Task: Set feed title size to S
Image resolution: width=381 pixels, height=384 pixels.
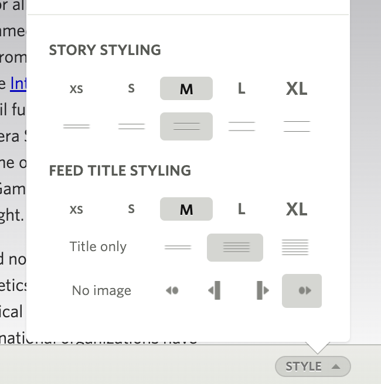Action: [131, 209]
